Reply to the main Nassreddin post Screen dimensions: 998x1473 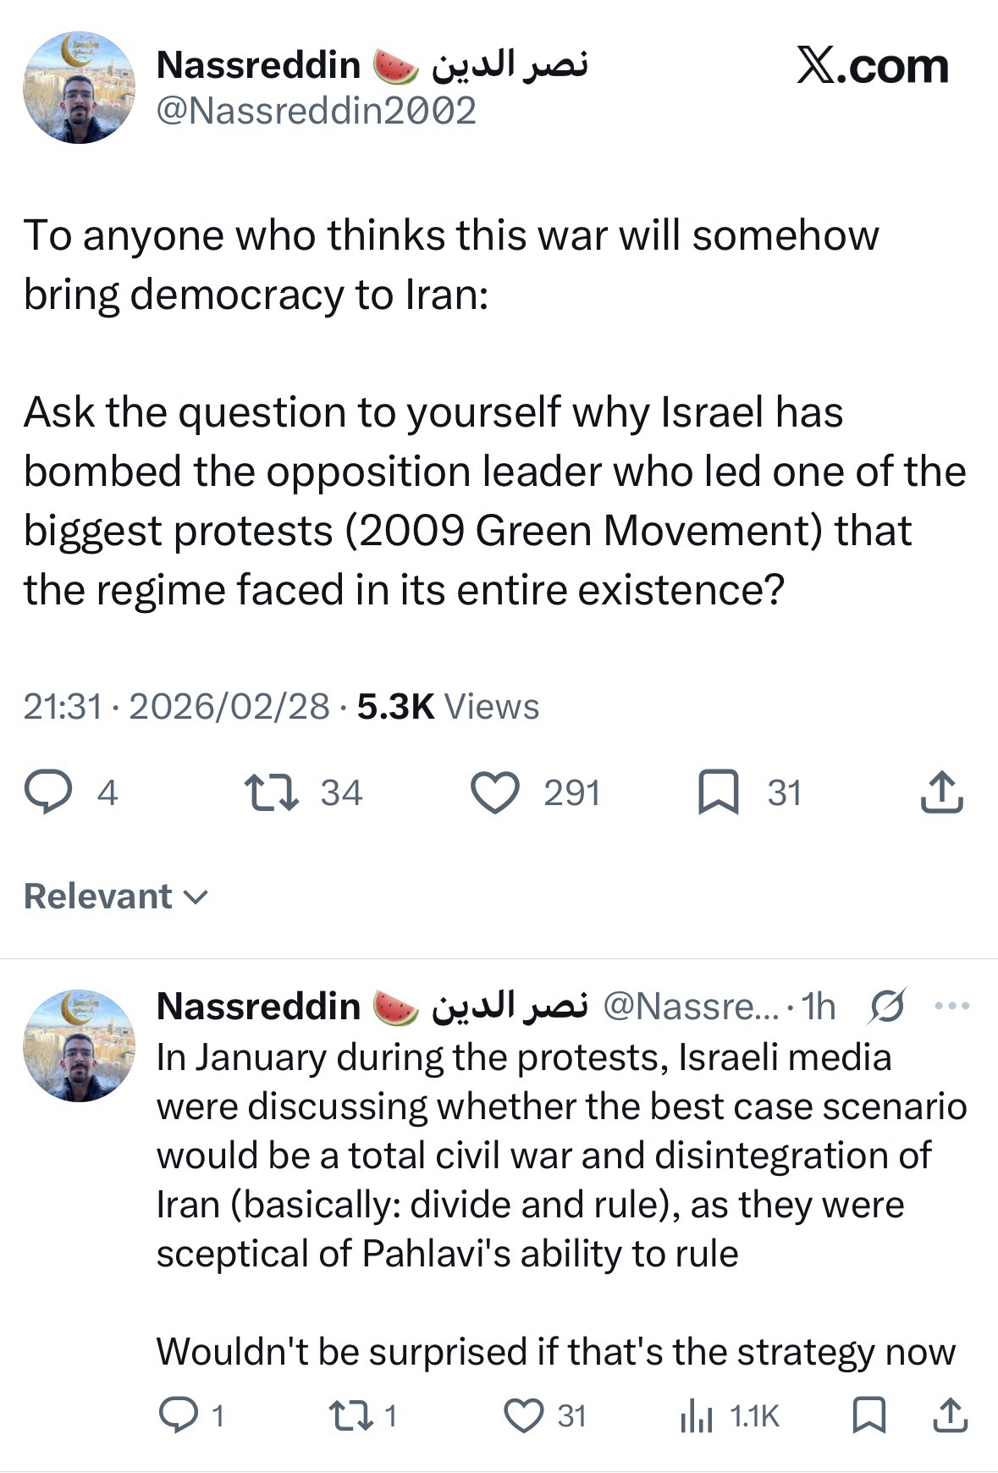[x=47, y=793]
